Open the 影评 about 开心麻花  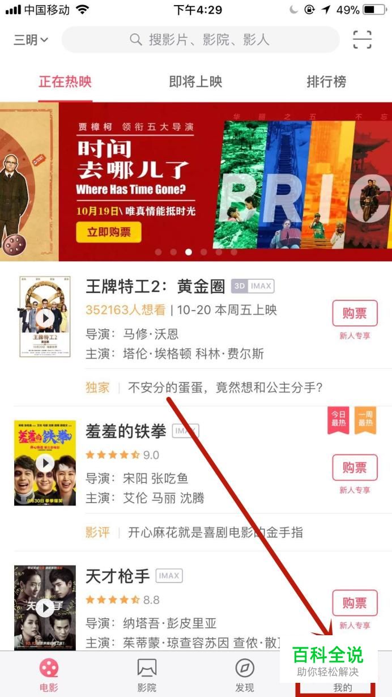click(194, 532)
